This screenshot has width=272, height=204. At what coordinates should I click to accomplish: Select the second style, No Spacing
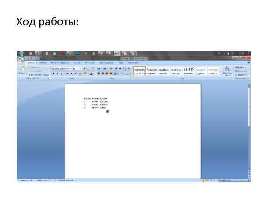click(152, 71)
